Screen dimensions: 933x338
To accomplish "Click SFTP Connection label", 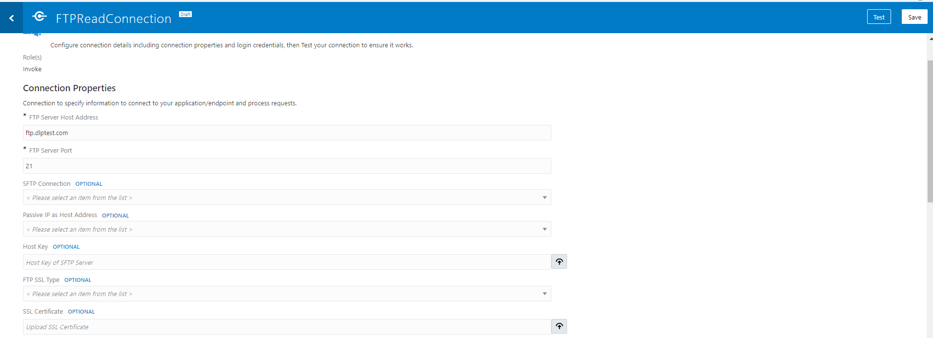I will [47, 184].
